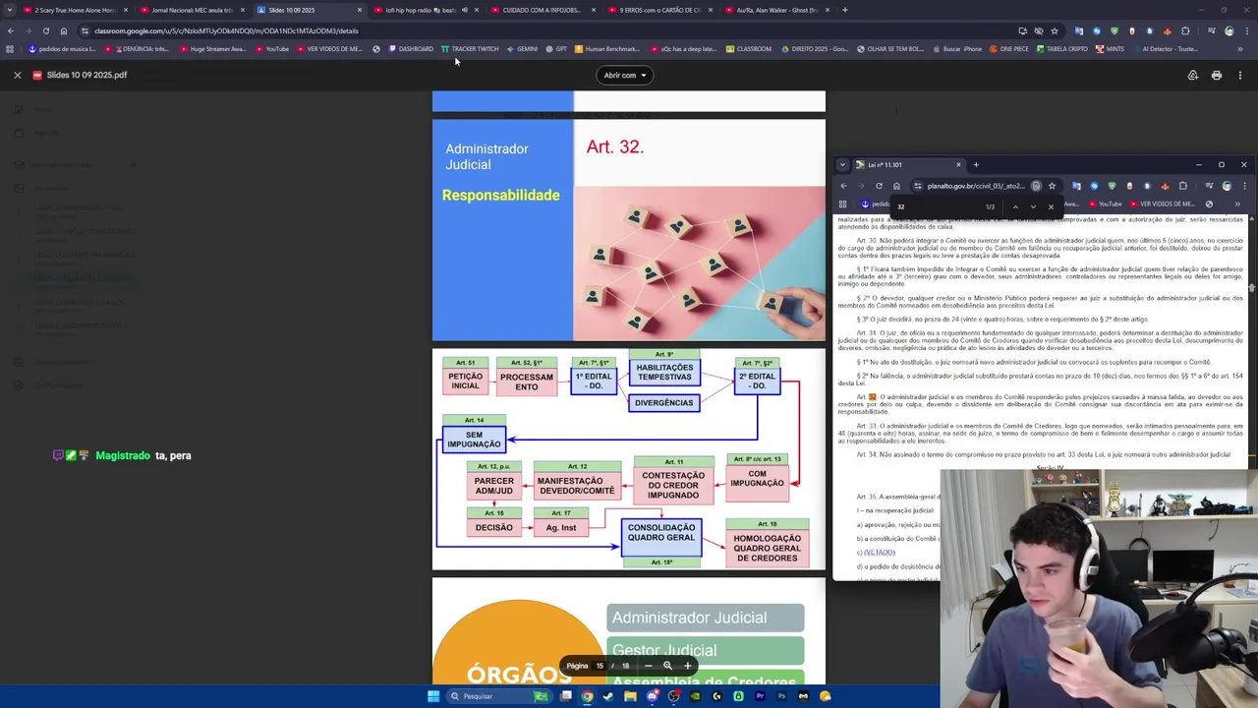Open 'TRACKER TWITCH' bookmark
Image resolution: width=1258 pixels, height=708 pixels.
tap(470, 49)
